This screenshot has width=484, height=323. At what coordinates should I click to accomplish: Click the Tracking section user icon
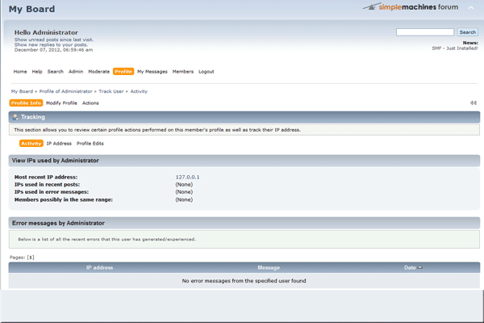(15, 117)
